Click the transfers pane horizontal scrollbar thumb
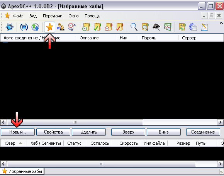 pos(102,164)
